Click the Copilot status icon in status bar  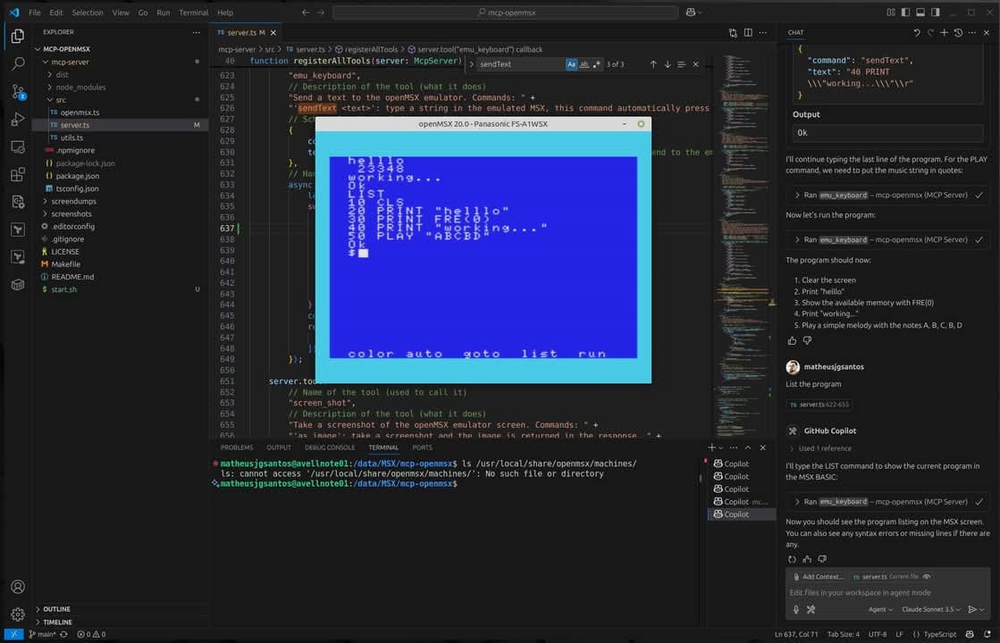pos(970,634)
